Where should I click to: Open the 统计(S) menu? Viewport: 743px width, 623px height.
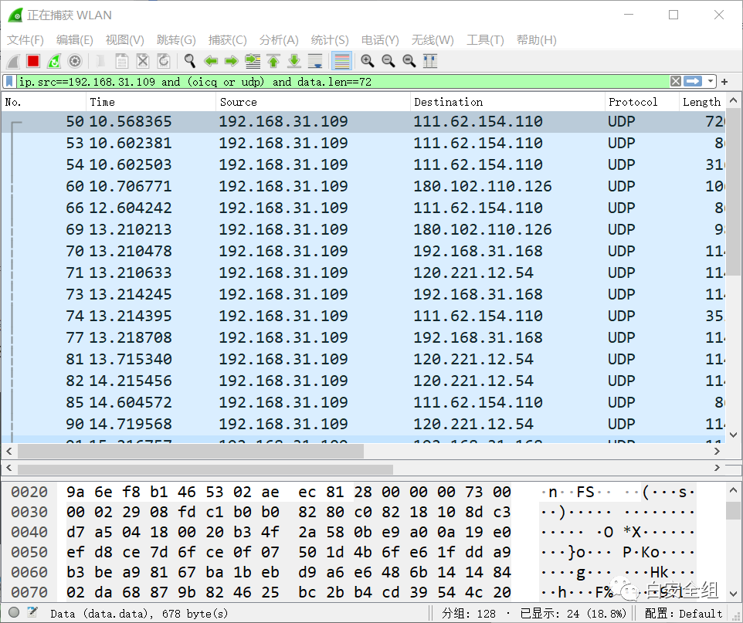coord(330,40)
